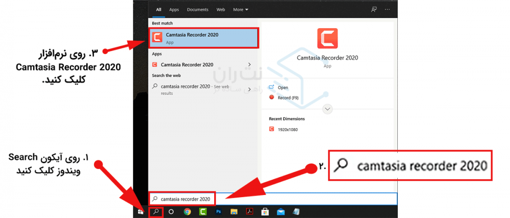Expand Camtasia Recorder 2020 under Apps
510x218 pixels.
(x=249, y=65)
